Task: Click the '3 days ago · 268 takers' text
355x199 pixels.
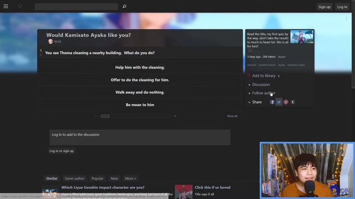Action: pos(261,56)
